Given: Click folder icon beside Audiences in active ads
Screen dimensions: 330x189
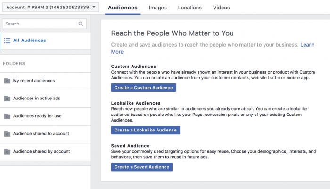Looking at the screenshot, I should tap(7, 99).
